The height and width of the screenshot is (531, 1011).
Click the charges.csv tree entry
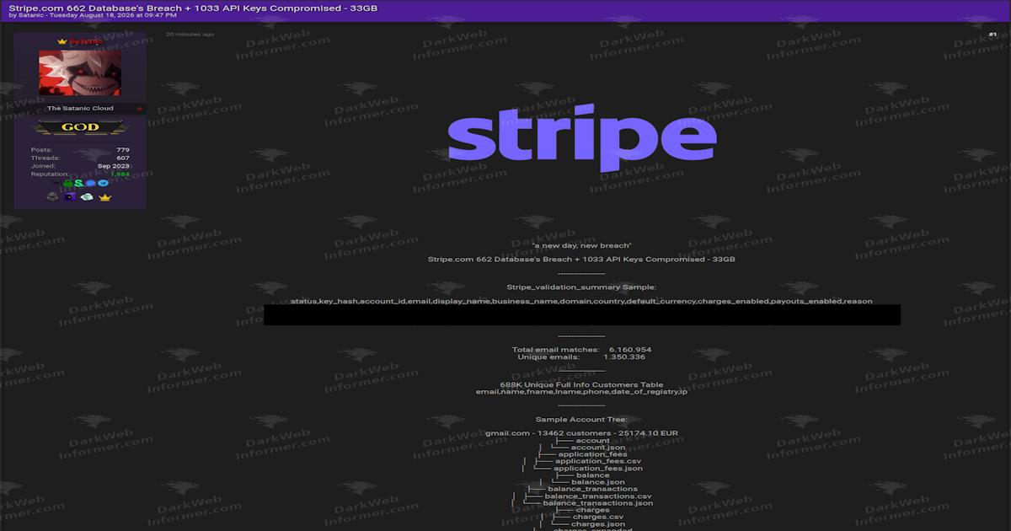point(598,517)
